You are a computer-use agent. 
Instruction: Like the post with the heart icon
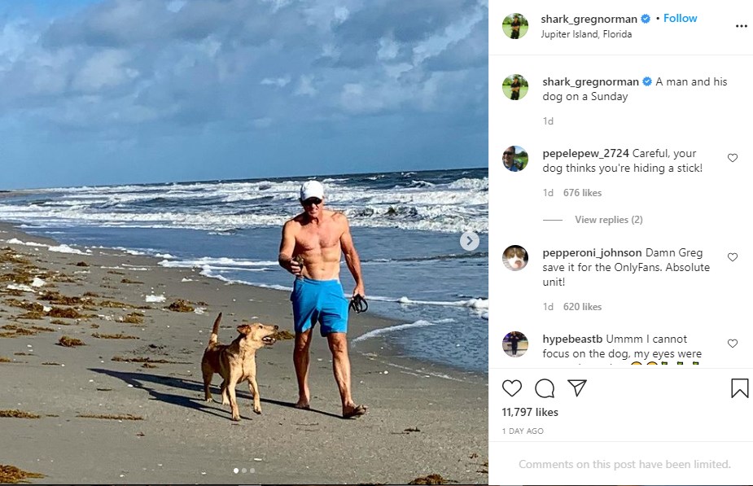coord(512,388)
